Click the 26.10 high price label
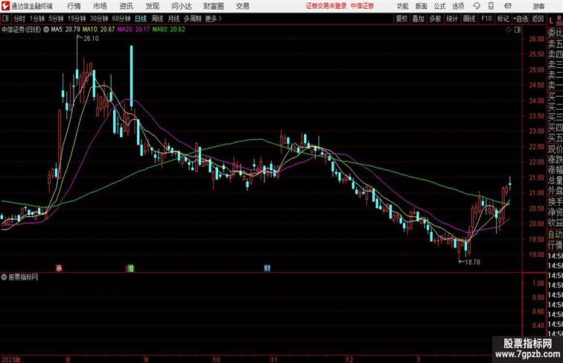Image resolution: width=563 pixels, height=363 pixels. [x=91, y=39]
